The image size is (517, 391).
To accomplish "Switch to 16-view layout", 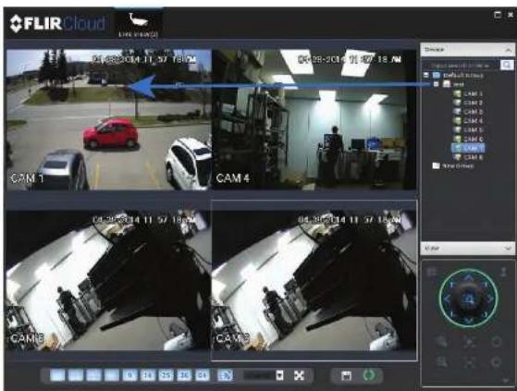I will tap(148, 375).
